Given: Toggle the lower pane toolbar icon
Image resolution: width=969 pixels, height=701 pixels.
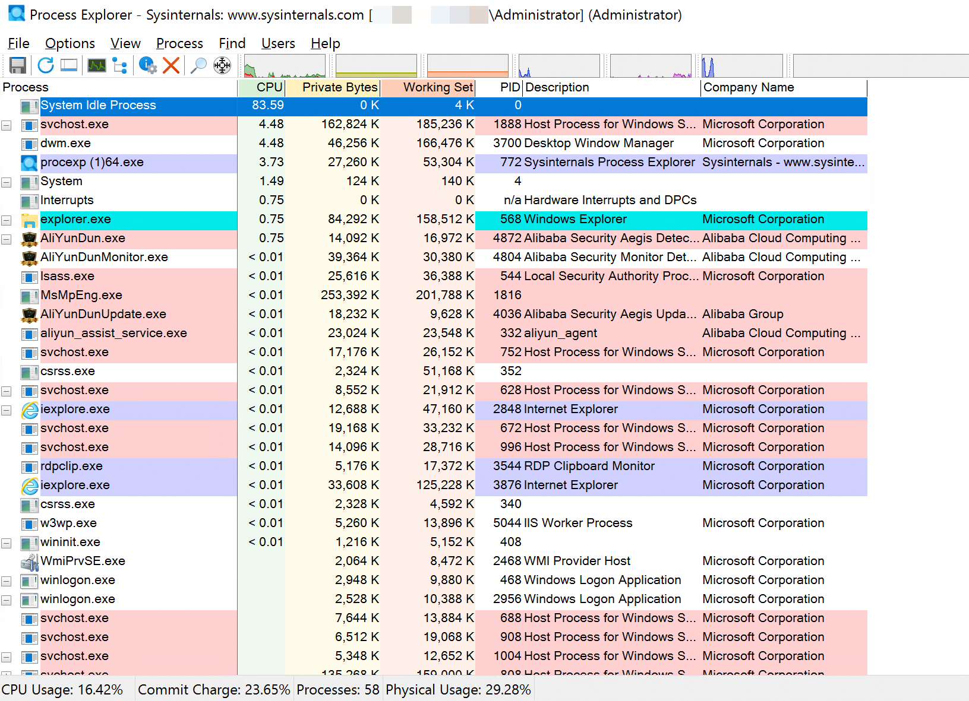Looking at the screenshot, I should (x=69, y=65).
